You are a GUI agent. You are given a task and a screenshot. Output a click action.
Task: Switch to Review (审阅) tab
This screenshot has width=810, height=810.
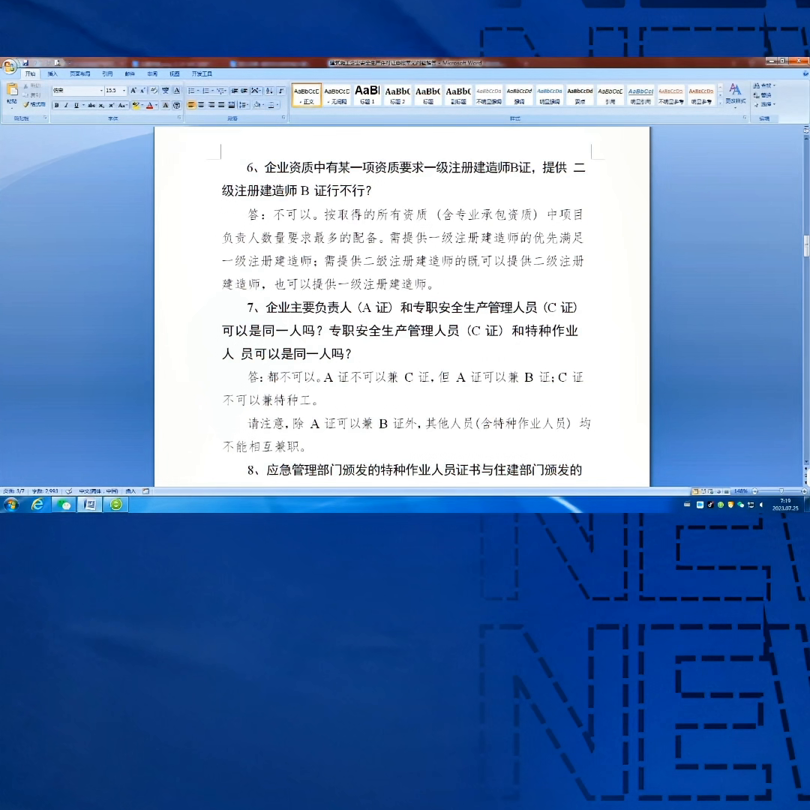tap(152, 73)
